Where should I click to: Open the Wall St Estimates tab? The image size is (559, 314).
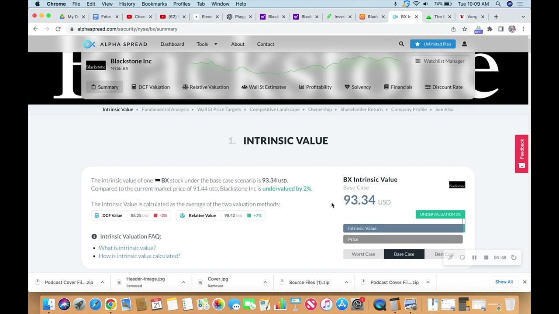click(264, 87)
